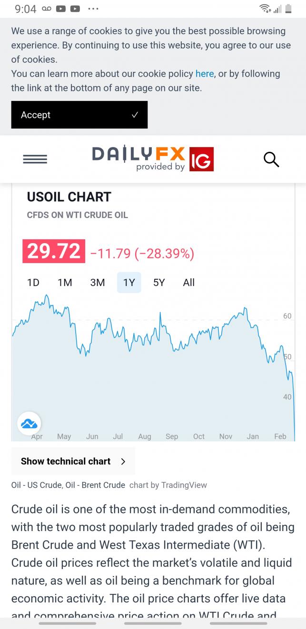Tap the search magnifier icon
The width and height of the screenshot is (306, 629).
pyautogui.click(x=271, y=159)
